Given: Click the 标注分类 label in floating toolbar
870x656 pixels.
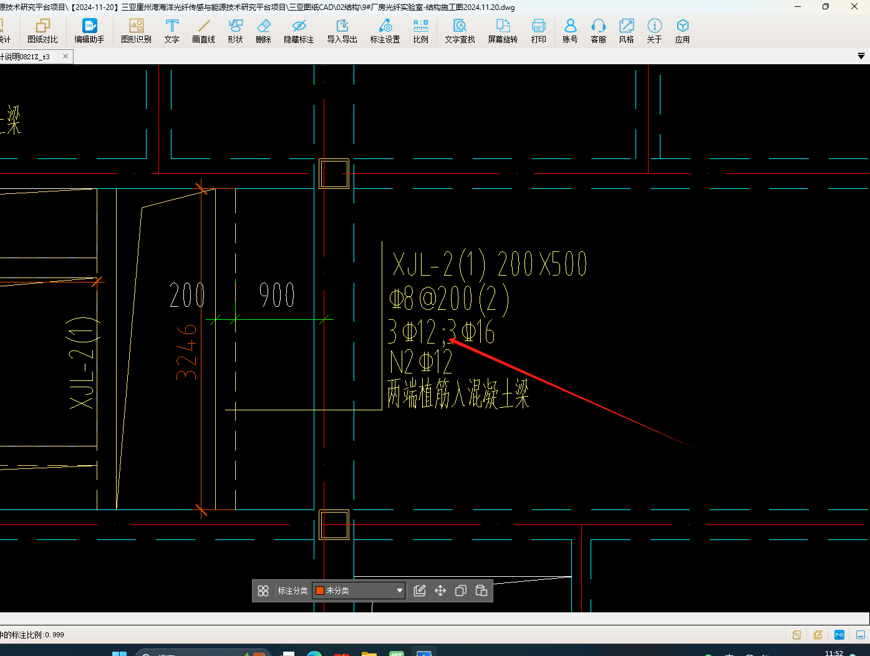Looking at the screenshot, I should pyautogui.click(x=292, y=591).
